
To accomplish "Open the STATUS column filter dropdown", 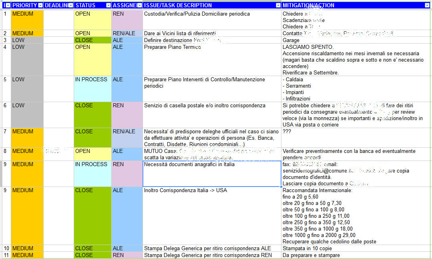I will click(x=108, y=5).
